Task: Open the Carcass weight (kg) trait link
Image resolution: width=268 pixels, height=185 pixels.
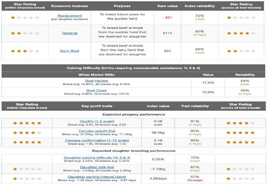Action: [x=97, y=131]
